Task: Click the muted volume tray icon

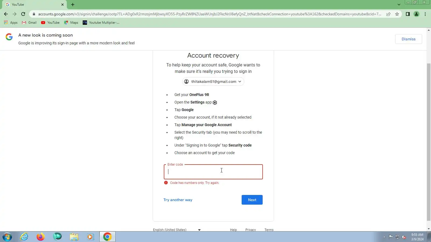Action: click(404, 237)
